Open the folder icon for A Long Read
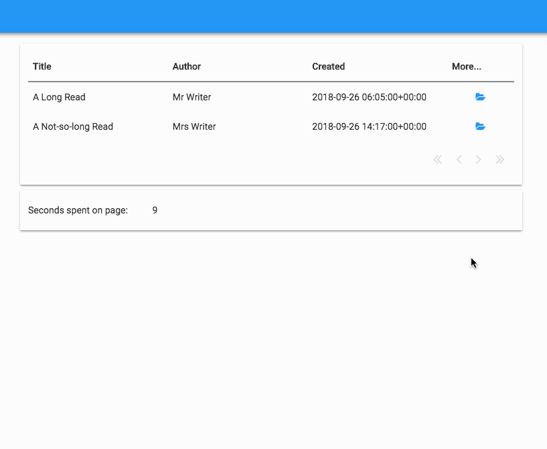This screenshot has height=449, width=547. click(x=480, y=97)
